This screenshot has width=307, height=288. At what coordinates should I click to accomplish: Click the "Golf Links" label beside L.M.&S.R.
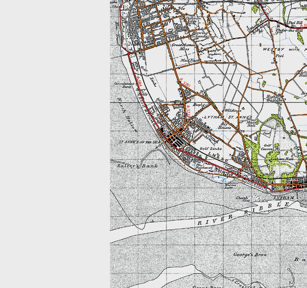point(211,149)
